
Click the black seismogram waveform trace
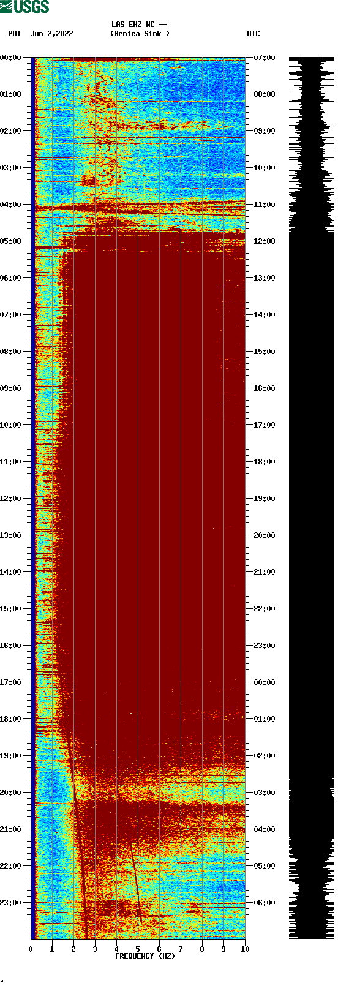pyautogui.click(x=311, y=498)
